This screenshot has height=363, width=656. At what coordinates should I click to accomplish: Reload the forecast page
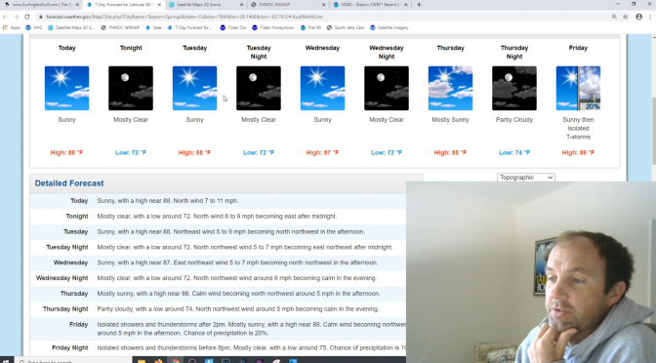(x=27, y=17)
